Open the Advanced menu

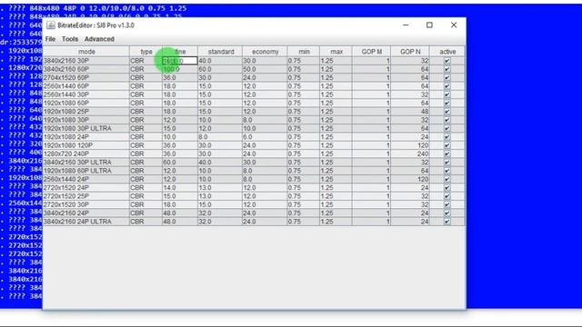pos(99,39)
